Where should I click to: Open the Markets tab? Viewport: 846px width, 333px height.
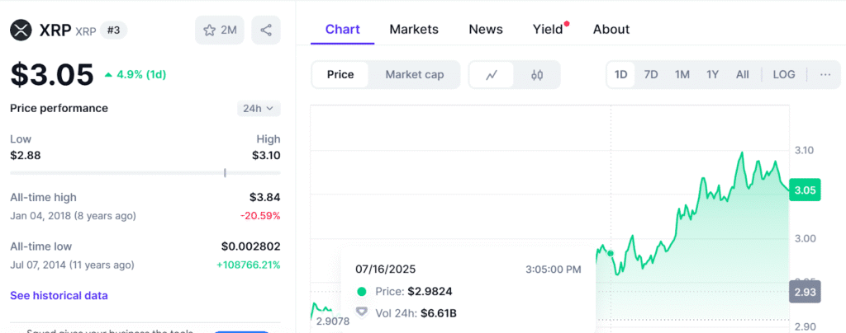tap(414, 29)
